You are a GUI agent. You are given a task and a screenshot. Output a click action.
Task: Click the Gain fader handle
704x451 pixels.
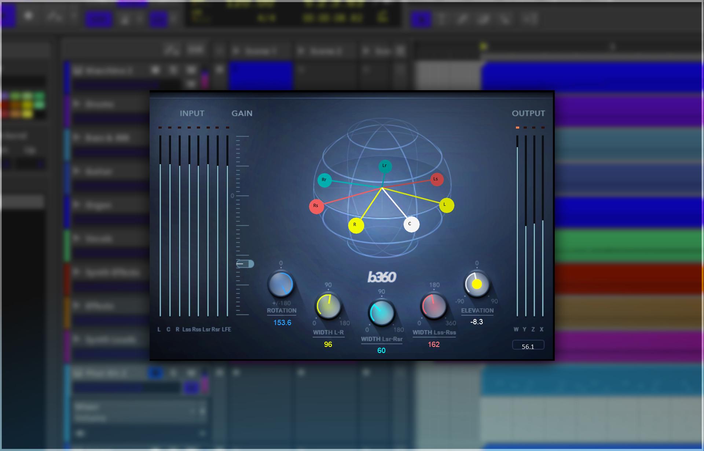[x=245, y=264]
